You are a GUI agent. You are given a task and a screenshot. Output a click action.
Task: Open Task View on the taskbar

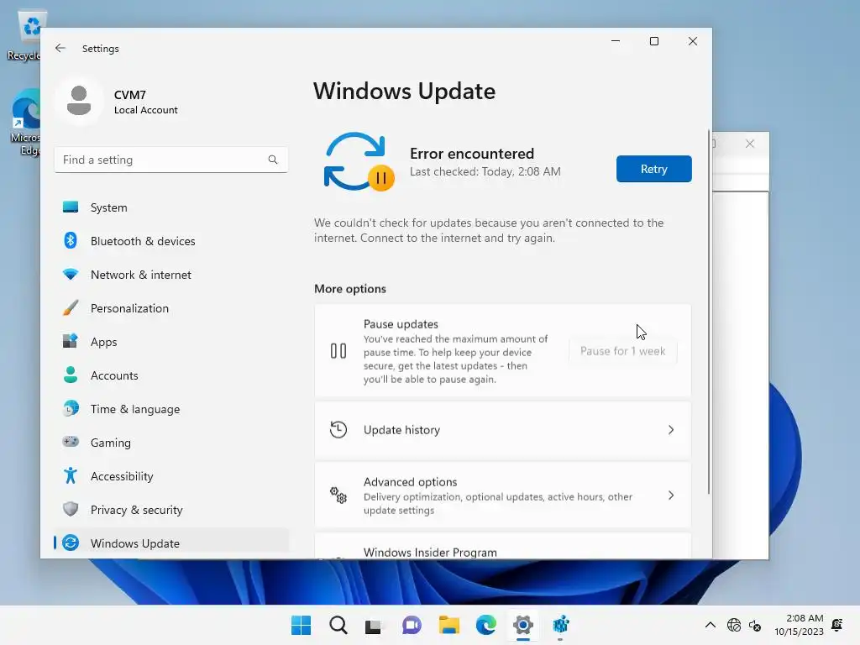(374, 625)
